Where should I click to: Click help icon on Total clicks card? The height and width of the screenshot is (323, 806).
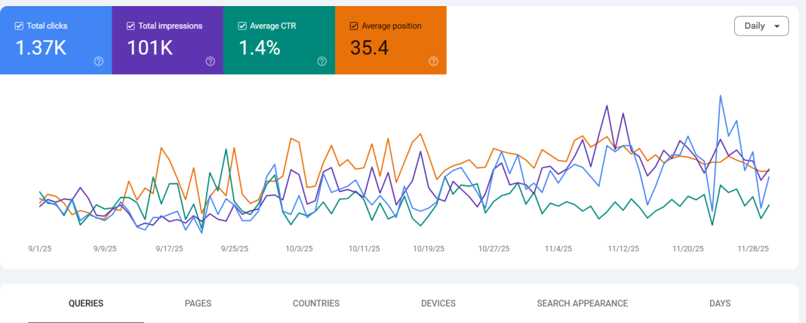pyautogui.click(x=99, y=61)
